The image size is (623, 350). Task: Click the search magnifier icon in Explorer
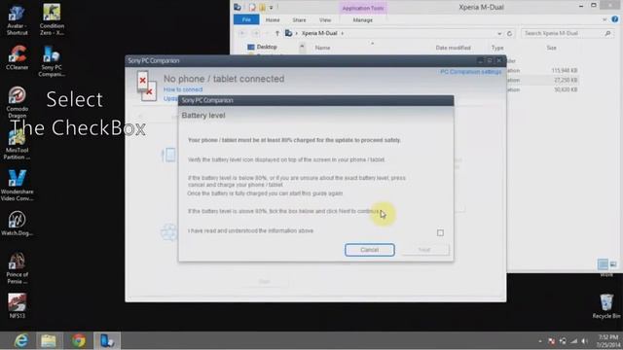click(x=607, y=33)
